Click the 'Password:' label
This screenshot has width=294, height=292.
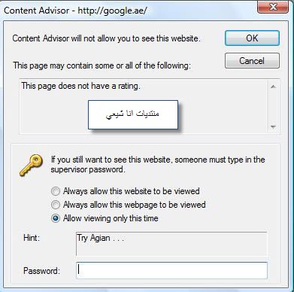coord(41,271)
